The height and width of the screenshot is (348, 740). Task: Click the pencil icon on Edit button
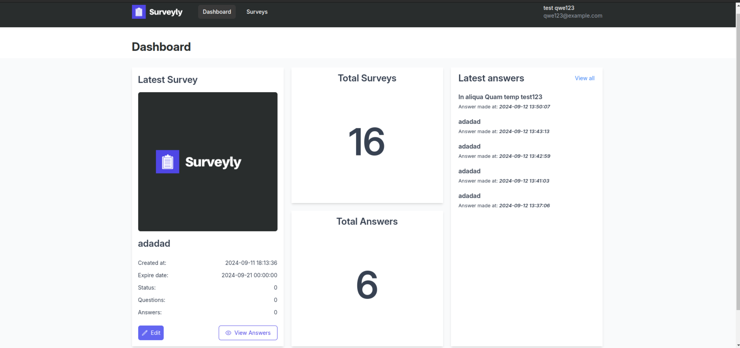145,333
